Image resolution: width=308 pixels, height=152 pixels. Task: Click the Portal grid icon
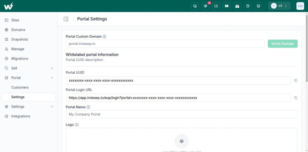(x=6, y=78)
